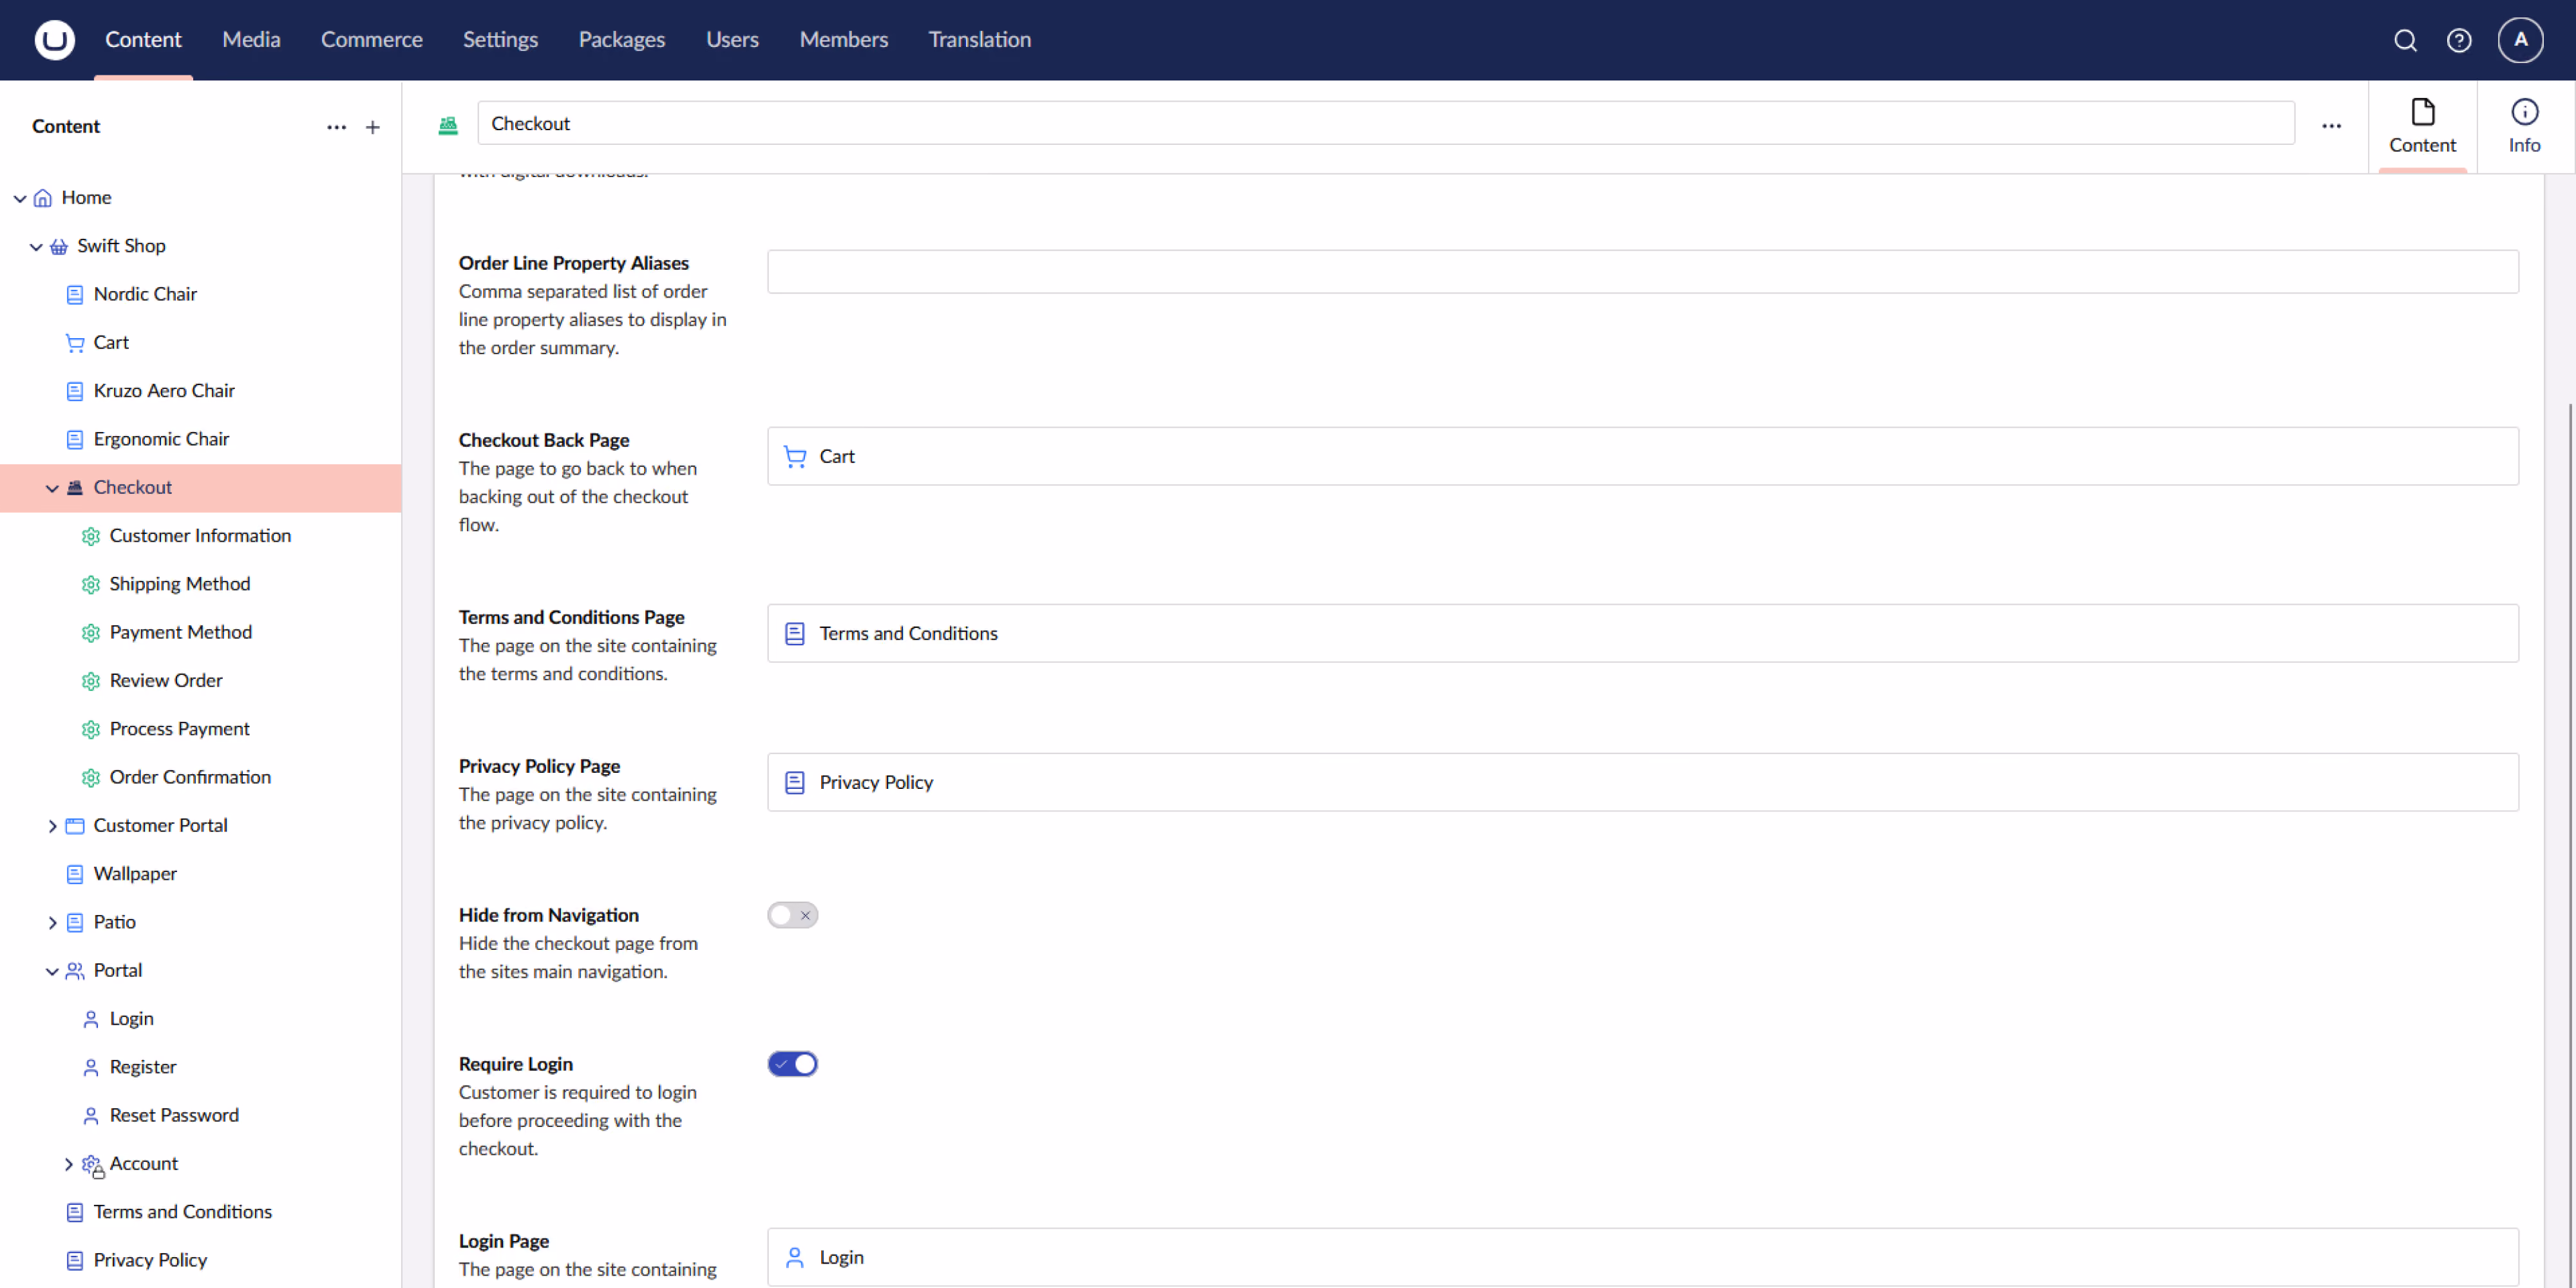Screen dimensions: 2576x1288
Task: Open the search magnifier icon
Action: pyautogui.click(x=2405, y=40)
